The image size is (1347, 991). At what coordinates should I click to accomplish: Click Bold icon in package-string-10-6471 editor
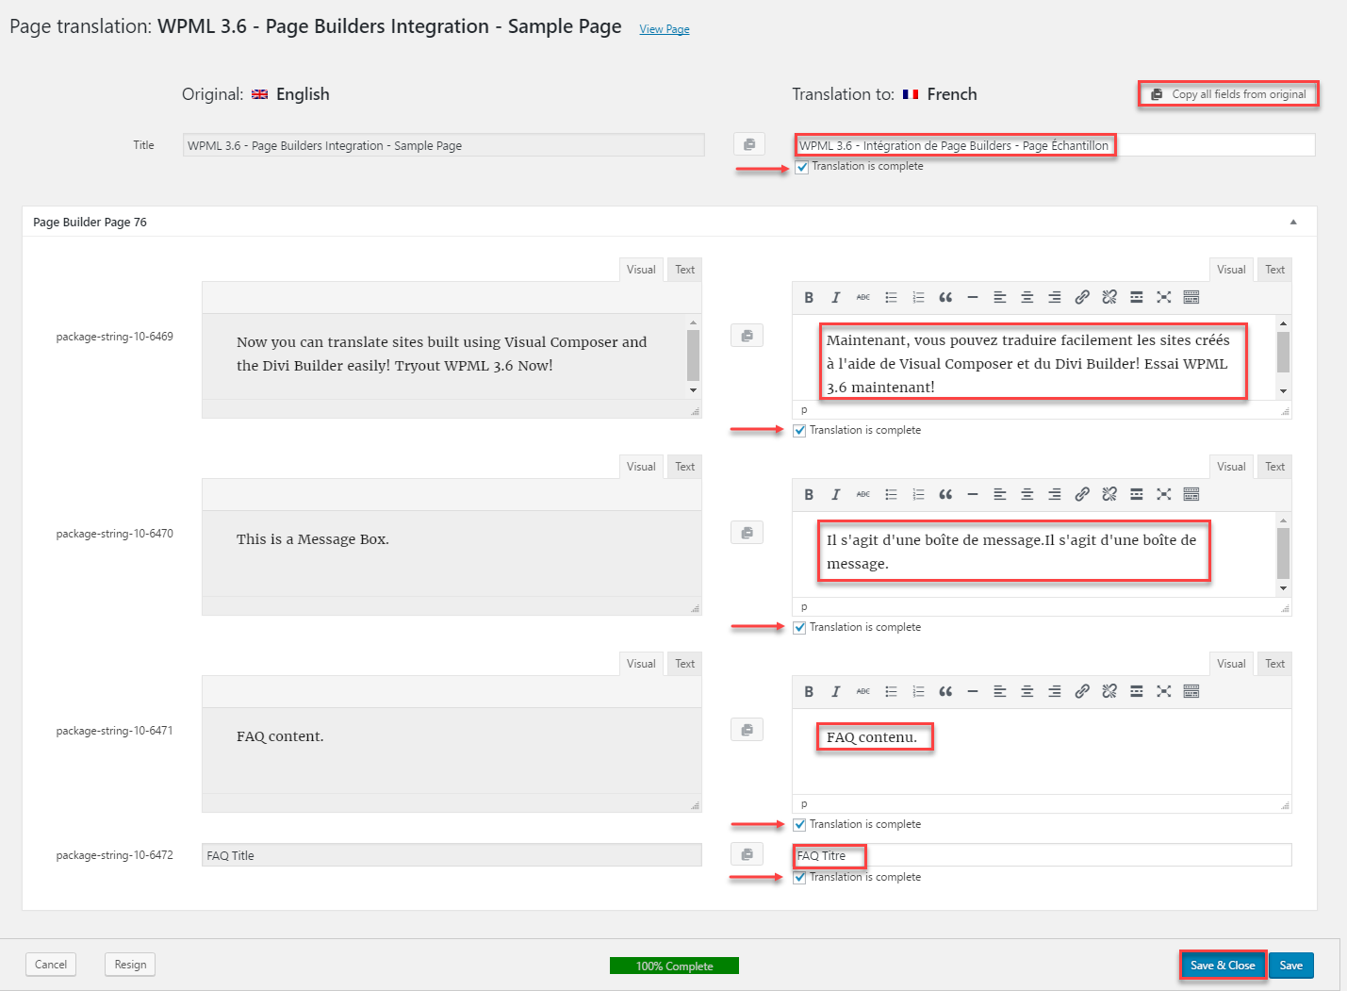pos(809,691)
